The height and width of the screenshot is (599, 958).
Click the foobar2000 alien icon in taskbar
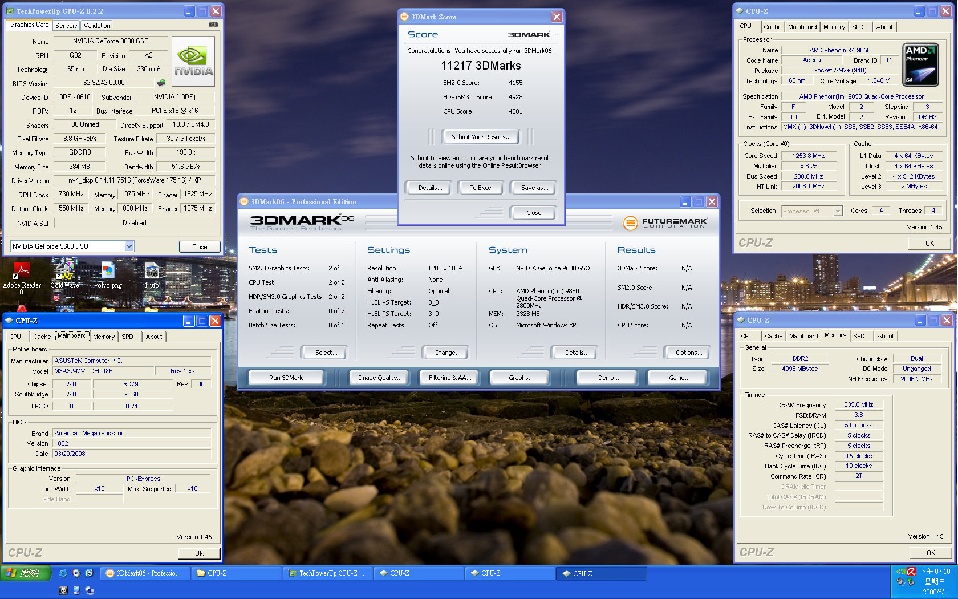click(x=63, y=590)
